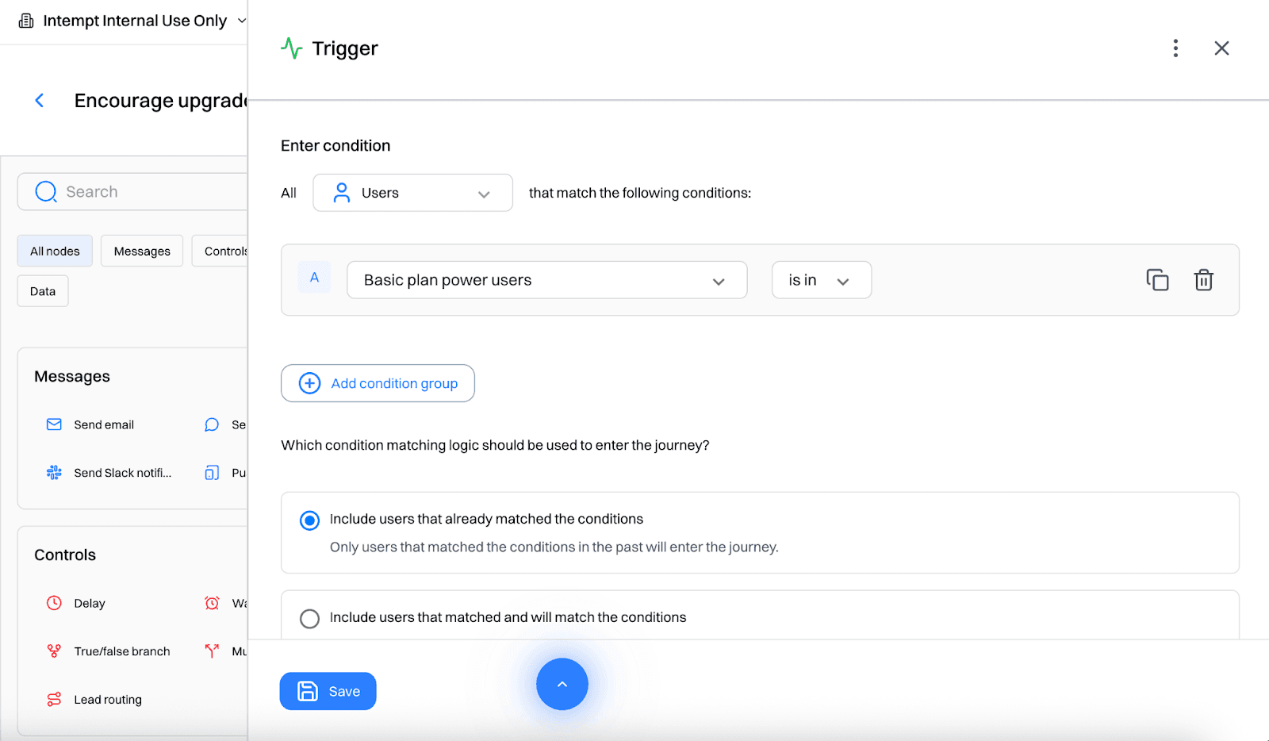The width and height of the screenshot is (1269, 741).
Task: Filter nodes by Messages tab
Action: 142,251
